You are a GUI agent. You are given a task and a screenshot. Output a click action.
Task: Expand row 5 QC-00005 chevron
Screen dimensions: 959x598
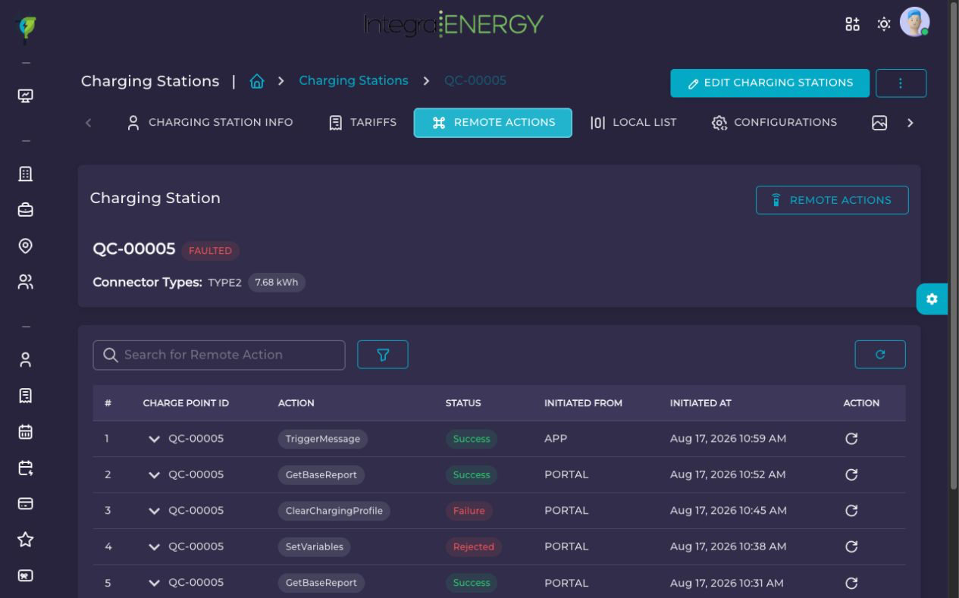155,583
